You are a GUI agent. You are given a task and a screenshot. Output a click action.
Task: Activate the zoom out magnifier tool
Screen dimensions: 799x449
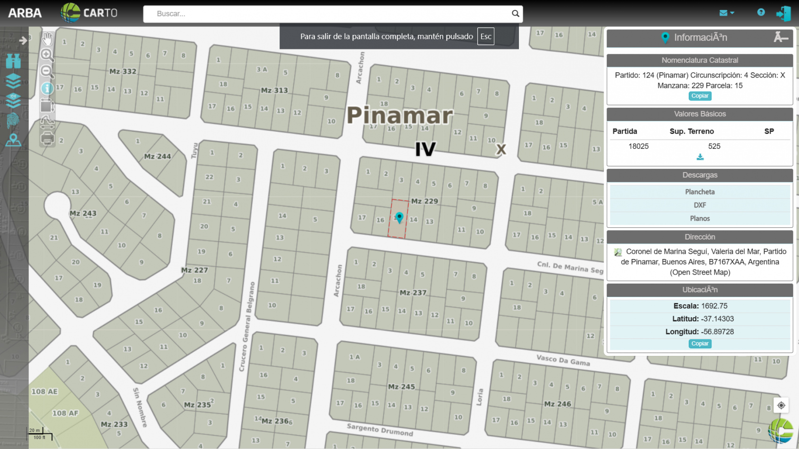pyautogui.click(x=47, y=71)
